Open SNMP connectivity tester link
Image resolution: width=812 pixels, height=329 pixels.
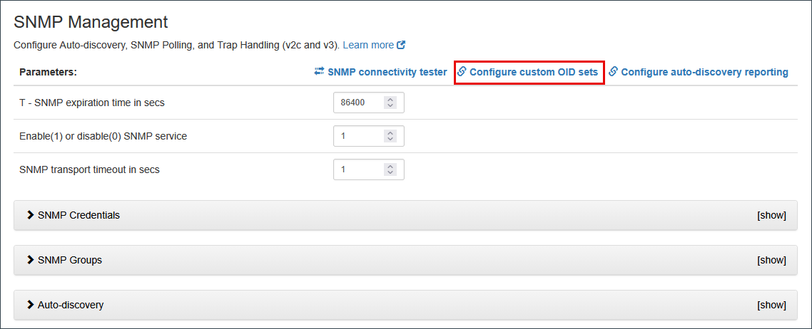[387, 72]
